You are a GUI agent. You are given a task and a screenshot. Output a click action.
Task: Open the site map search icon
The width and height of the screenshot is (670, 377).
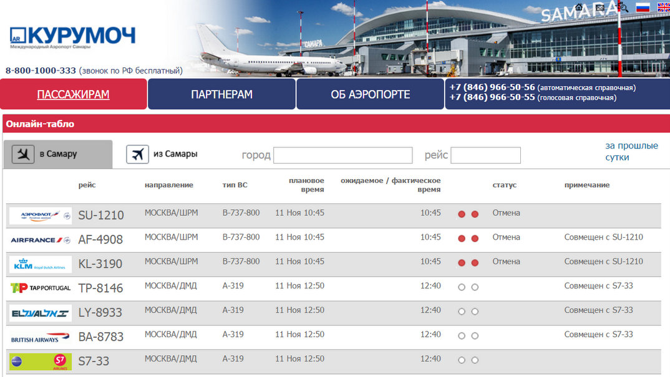coord(623,7)
